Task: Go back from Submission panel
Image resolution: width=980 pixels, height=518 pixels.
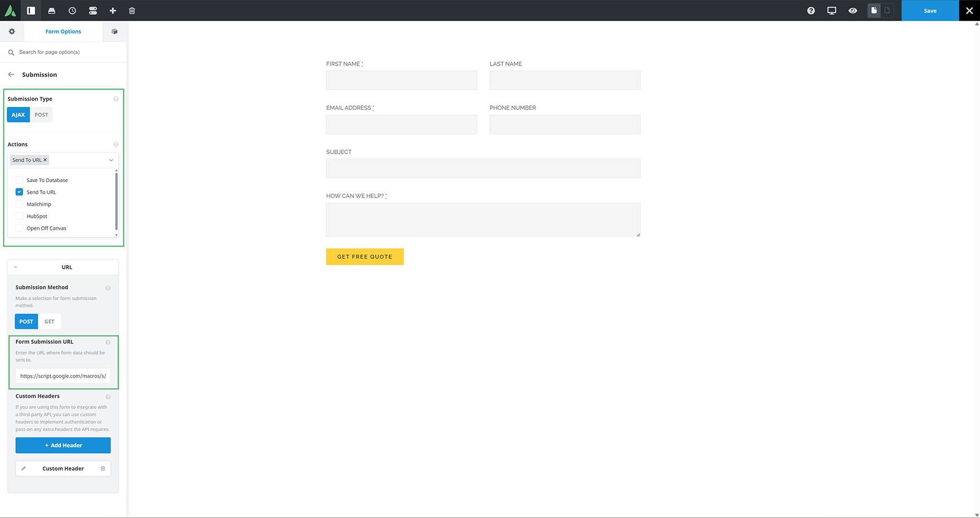Action: click(x=11, y=75)
